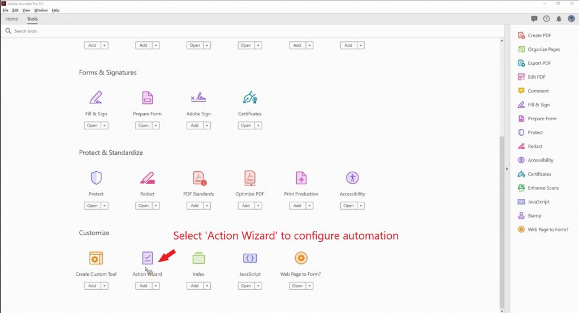Open Stamp in the right sidebar
This screenshot has height=313, width=579.
[529, 216]
